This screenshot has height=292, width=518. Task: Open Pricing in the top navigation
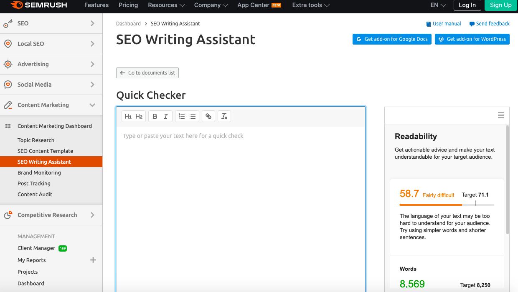coord(128,5)
